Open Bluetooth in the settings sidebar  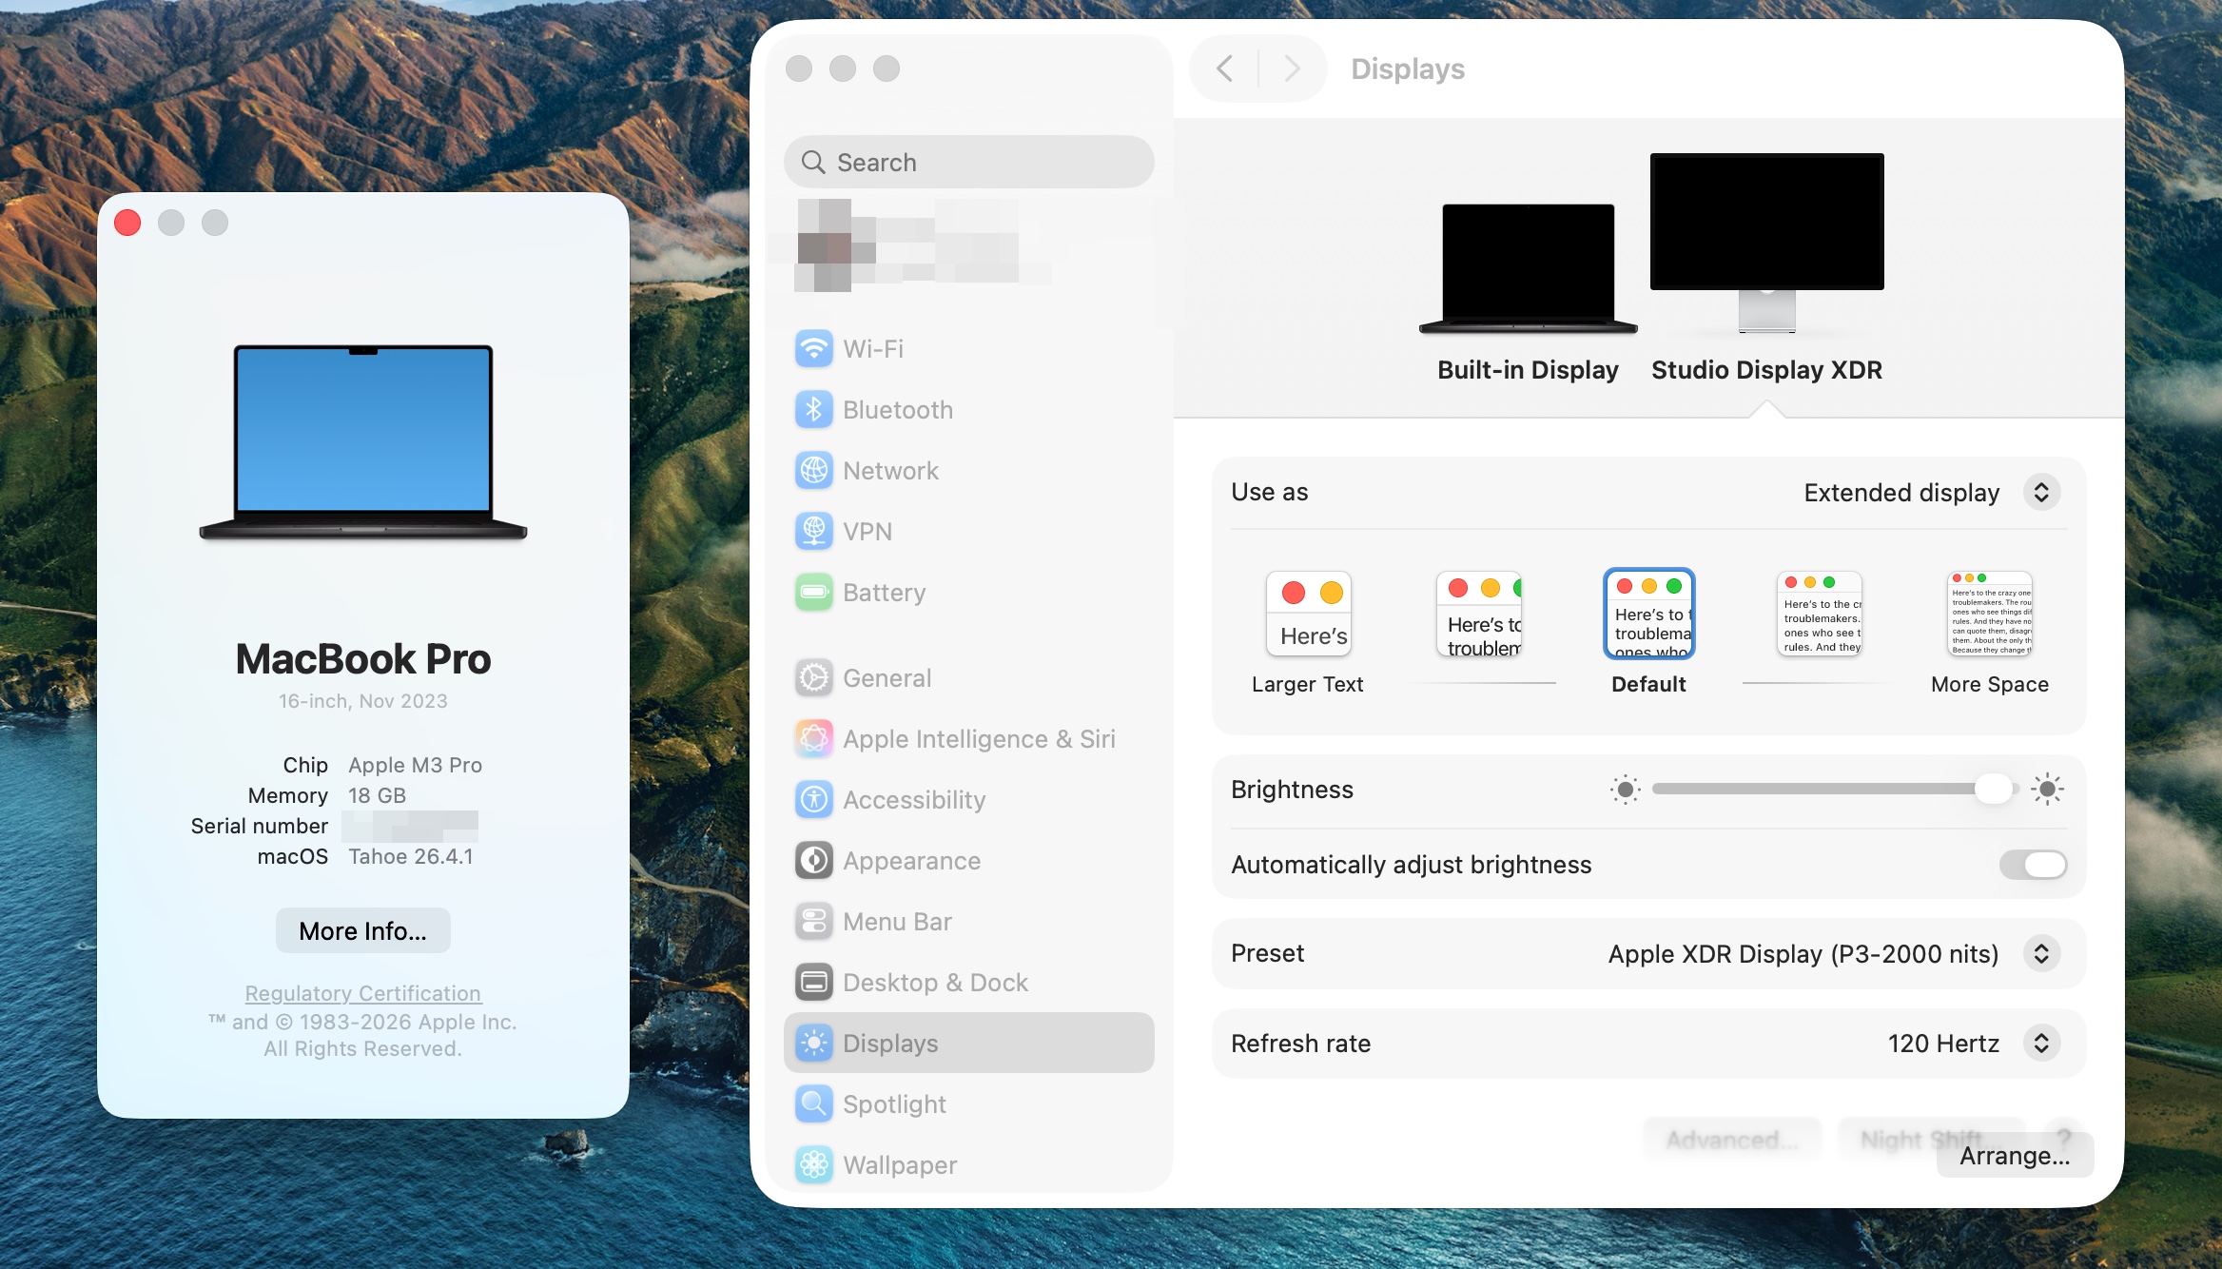click(969, 410)
